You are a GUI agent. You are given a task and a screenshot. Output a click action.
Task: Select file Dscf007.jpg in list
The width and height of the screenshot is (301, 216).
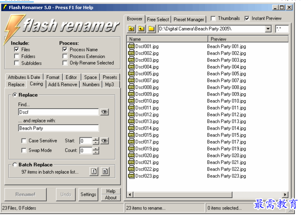click(x=147, y=81)
